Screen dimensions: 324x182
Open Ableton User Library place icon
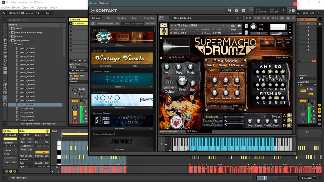coord(5,88)
